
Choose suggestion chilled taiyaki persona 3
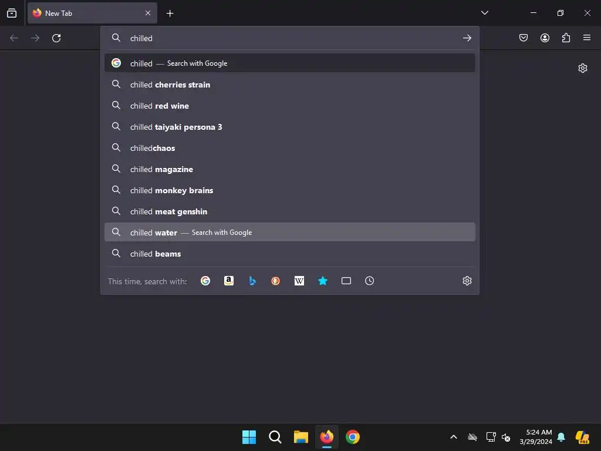click(x=290, y=127)
